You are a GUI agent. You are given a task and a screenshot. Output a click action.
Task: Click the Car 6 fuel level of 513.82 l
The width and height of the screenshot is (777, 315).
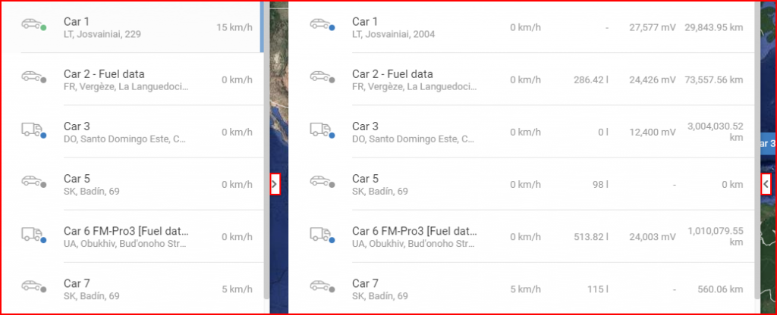click(x=590, y=237)
